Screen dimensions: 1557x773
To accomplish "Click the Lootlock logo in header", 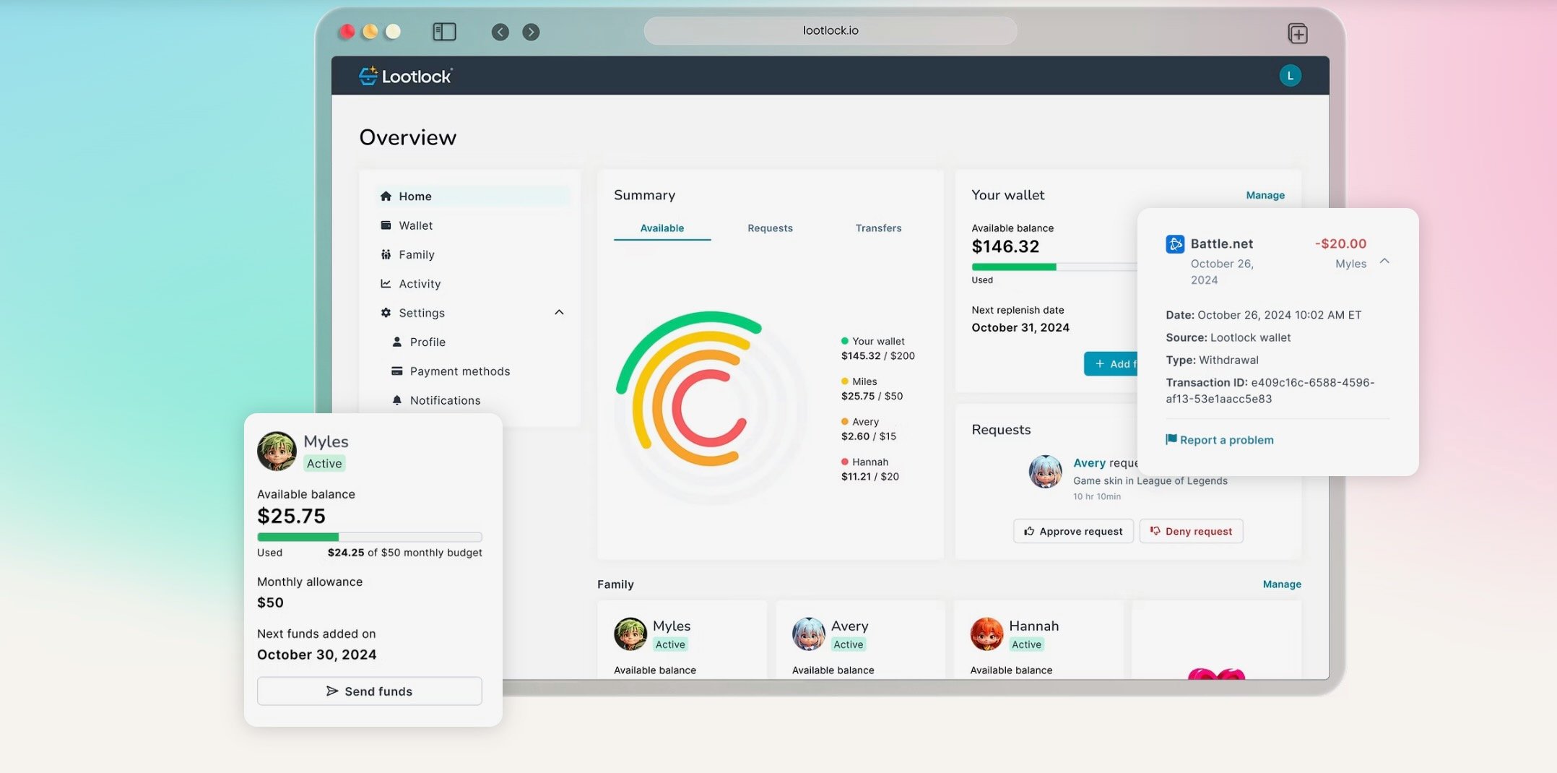I will pos(405,76).
